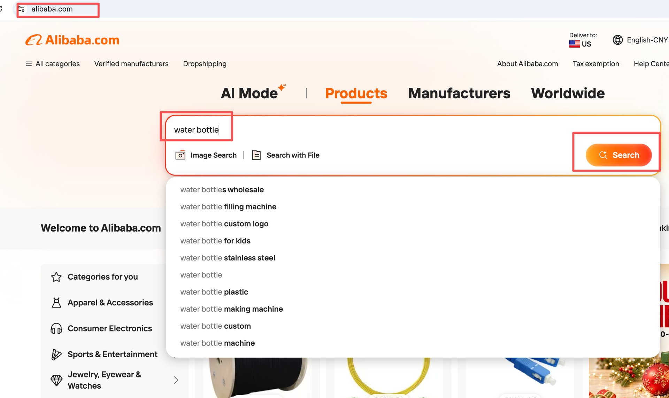The image size is (669, 398).
Task: Open Apparel & Accessories category
Action: pos(110,303)
